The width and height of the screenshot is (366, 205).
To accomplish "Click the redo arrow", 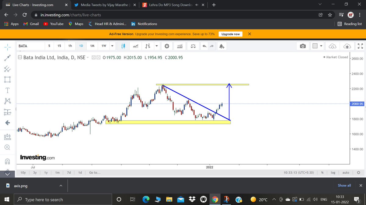I will click(x=212, y=46).
